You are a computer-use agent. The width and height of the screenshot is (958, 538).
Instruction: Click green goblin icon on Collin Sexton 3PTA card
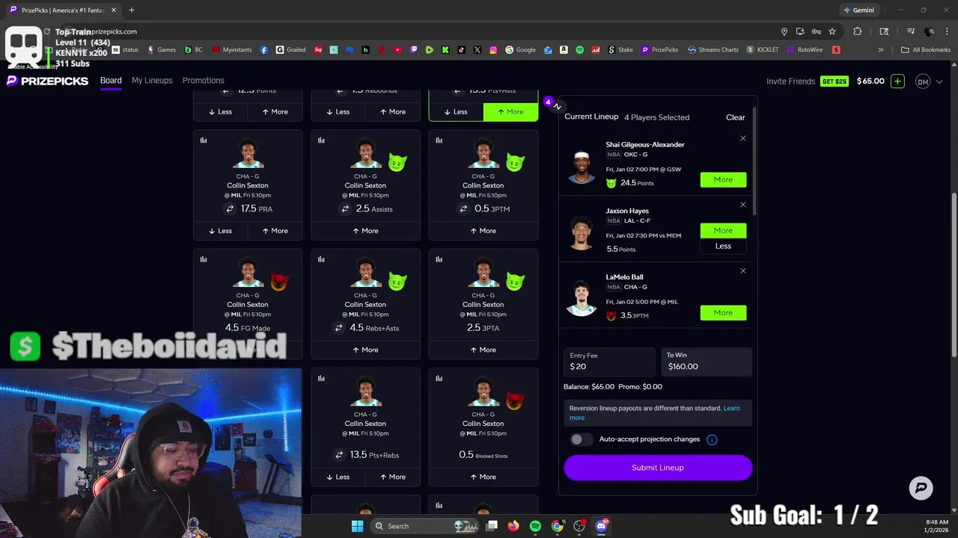tap(514, 282)
